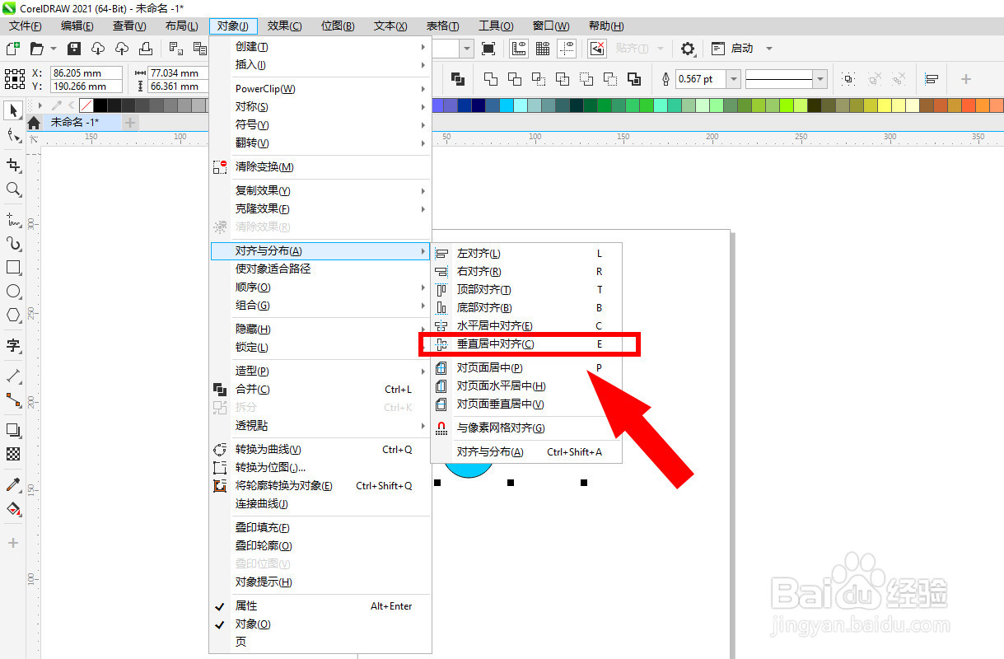This screenshot has width=1004, height=659.
Task: Open the outline width dropdown showing 0.567 pt
Action: tap(732, 79)
